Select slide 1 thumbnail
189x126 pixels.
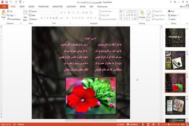[x=175, y=38]
